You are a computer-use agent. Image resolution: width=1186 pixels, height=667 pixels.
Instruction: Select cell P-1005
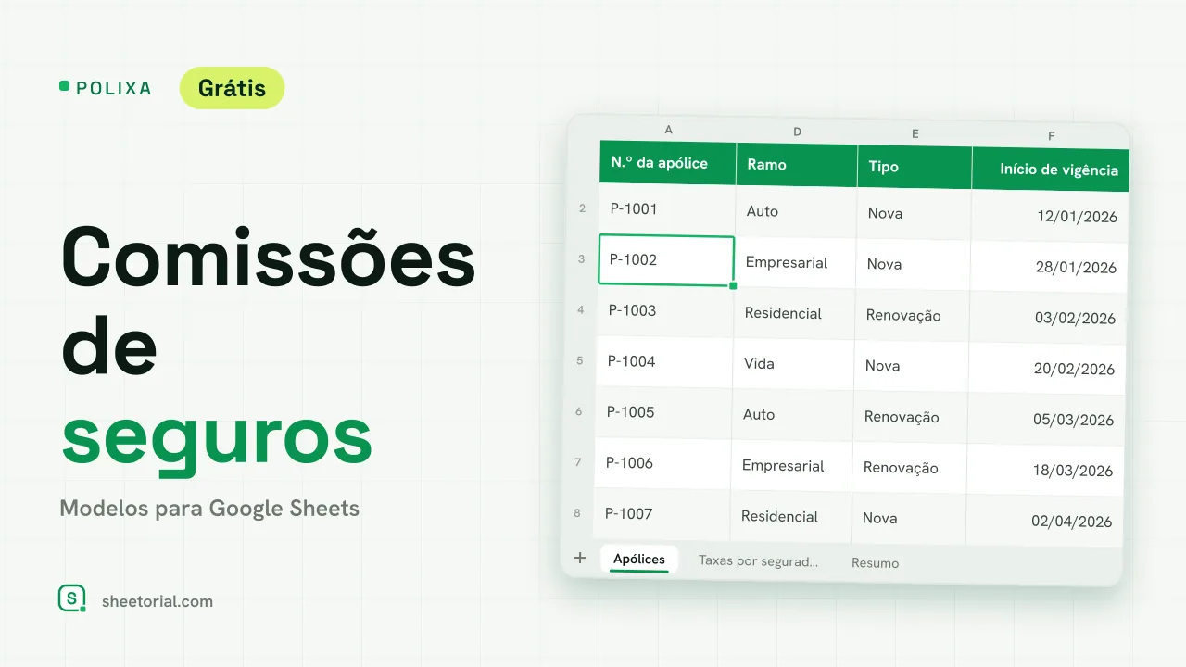click(x=663, y=412)
